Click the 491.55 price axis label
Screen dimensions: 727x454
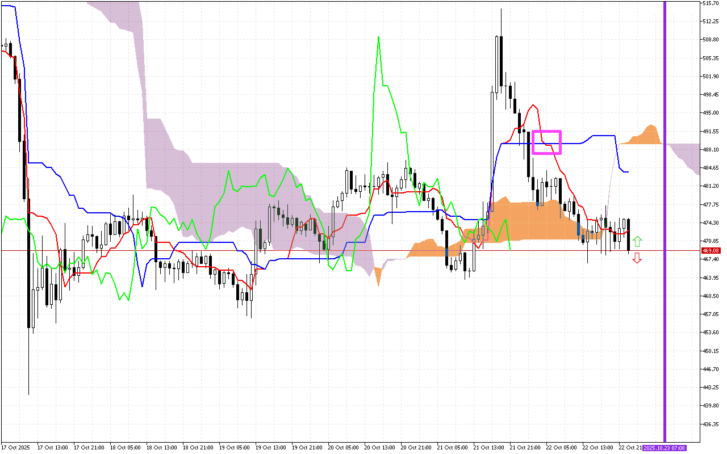coord(711,131)
